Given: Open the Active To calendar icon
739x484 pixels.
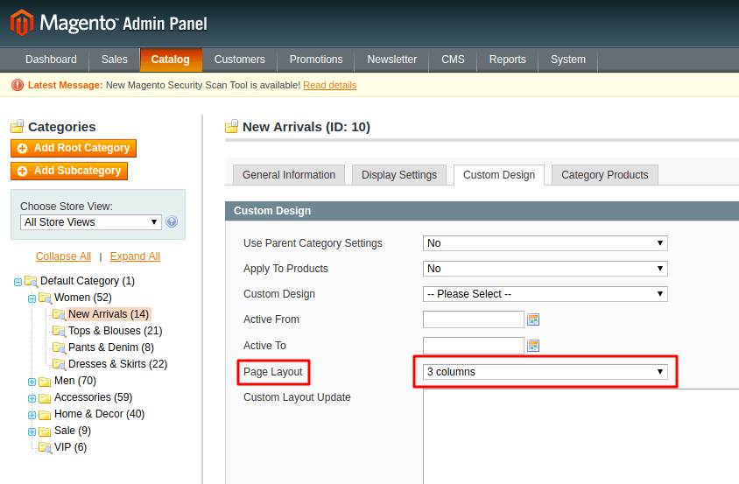Looking at the screenshot, I should 533,346.
